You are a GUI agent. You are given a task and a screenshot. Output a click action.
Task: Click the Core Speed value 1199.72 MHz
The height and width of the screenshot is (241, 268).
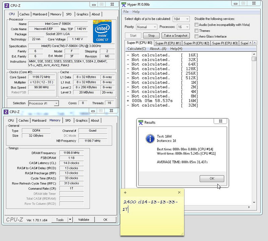point(41,77)
